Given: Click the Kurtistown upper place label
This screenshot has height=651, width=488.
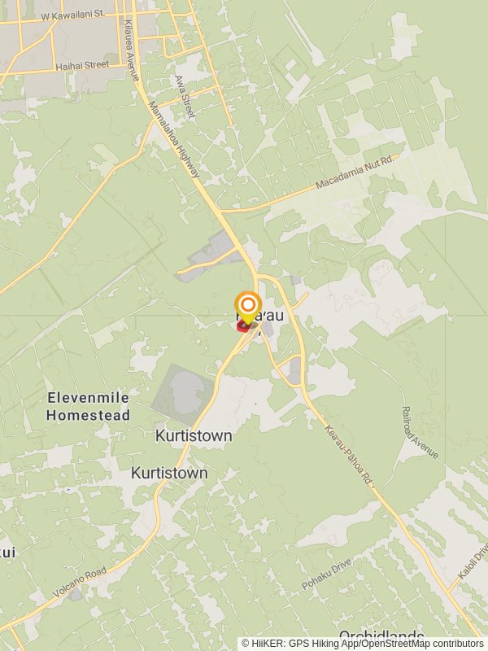Looking at the screenshot, I should (x=194, y=436).
